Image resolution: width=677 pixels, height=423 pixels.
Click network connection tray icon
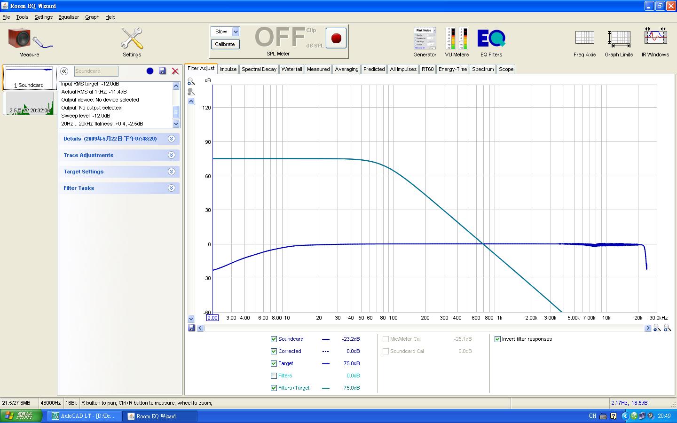tap(642, 416)
